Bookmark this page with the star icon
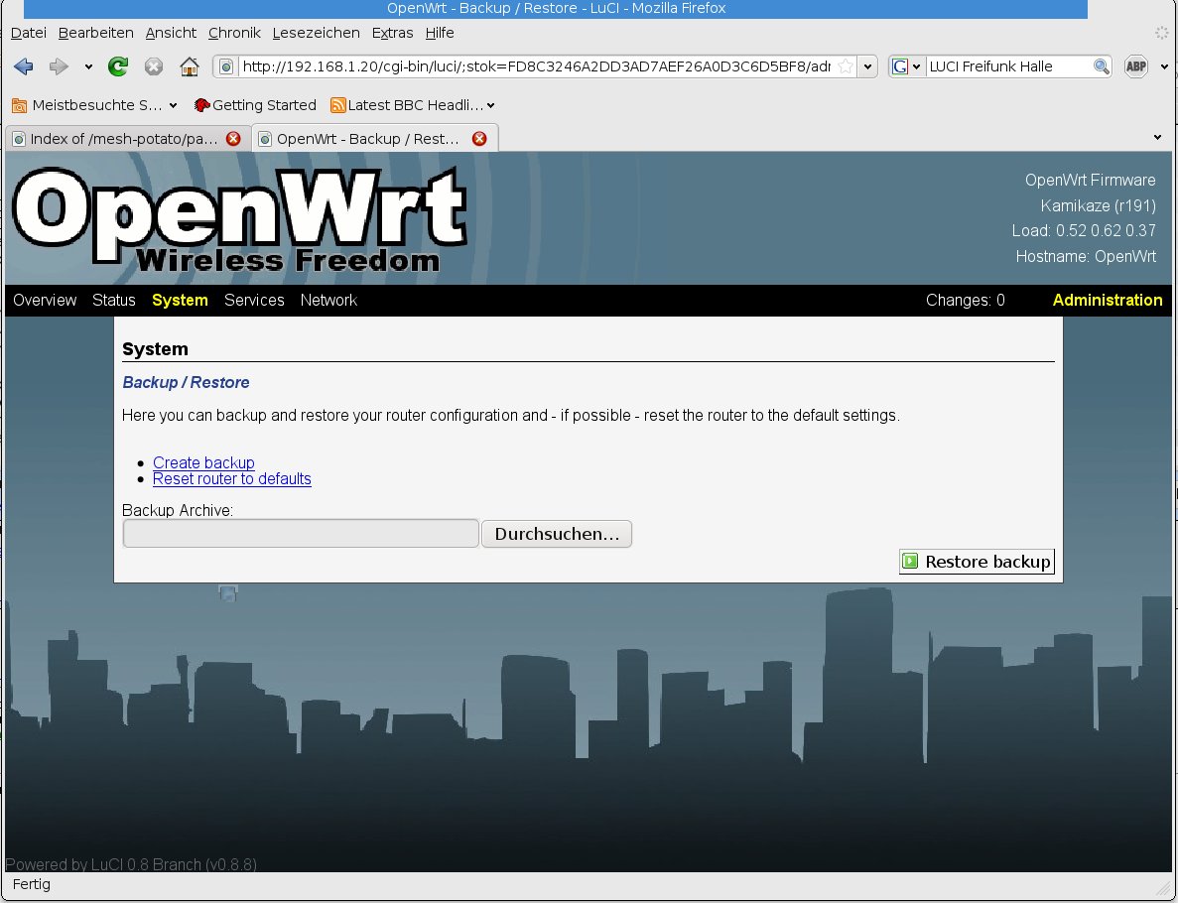The width and height of the screenshot is (1178, 903). point(846,66)
